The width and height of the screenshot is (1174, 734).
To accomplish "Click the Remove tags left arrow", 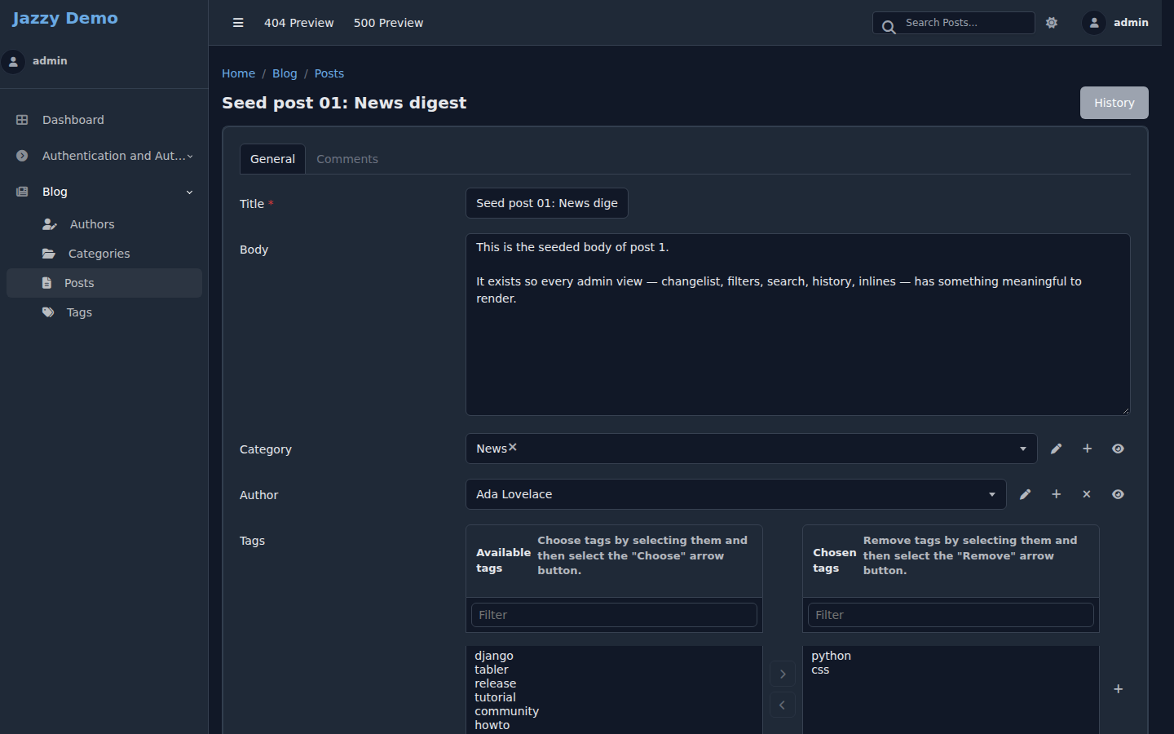I will click(x=783, y=705).
